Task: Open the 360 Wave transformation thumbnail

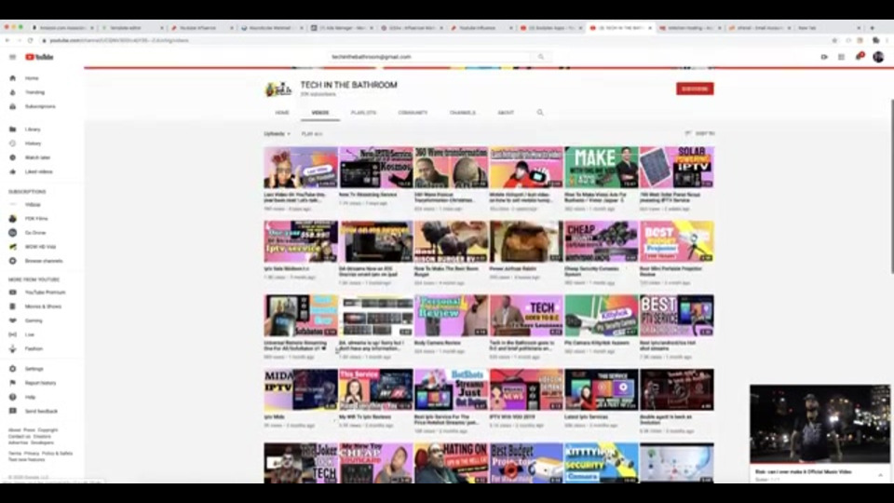Action: tap(451, 167)
